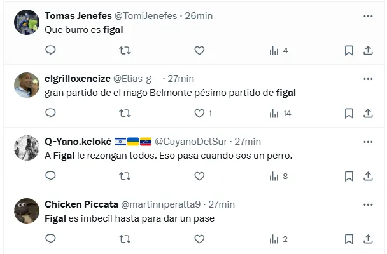Bookmark the Chicken Piccata tweet
387x254 pixels.
349,239
